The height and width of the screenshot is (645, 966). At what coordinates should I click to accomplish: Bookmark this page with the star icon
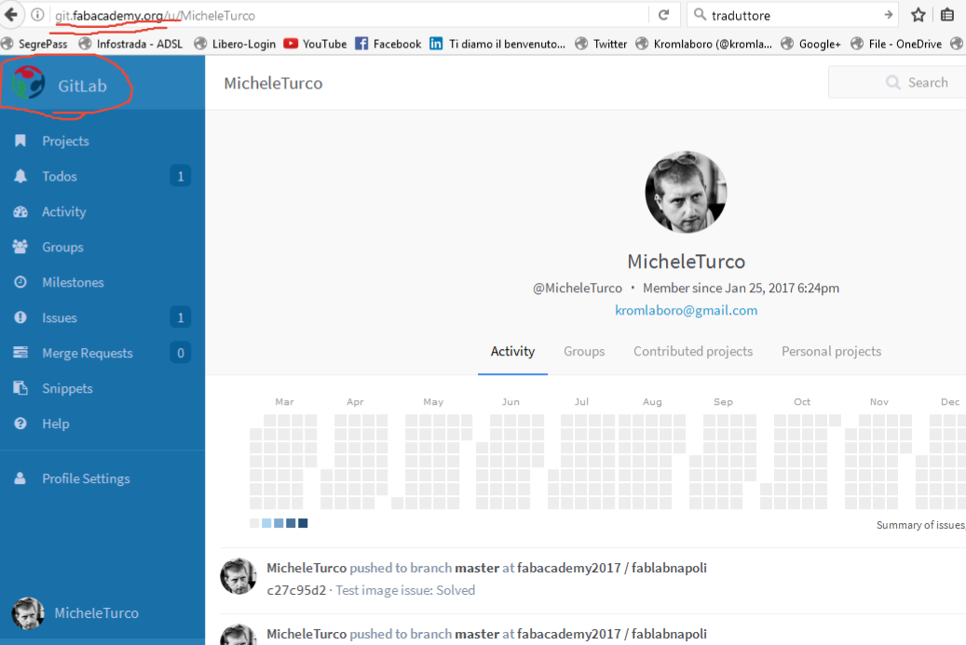point(918,15)
